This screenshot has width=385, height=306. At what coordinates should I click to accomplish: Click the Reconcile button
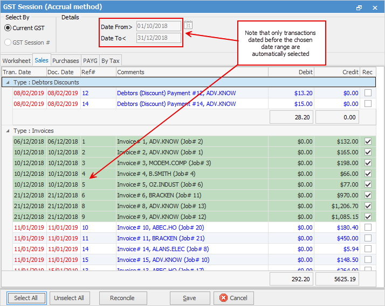122,298
